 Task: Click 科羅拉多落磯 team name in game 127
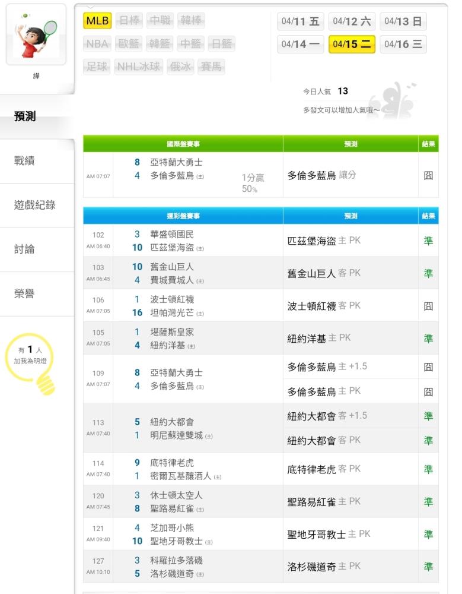(176, 560)
